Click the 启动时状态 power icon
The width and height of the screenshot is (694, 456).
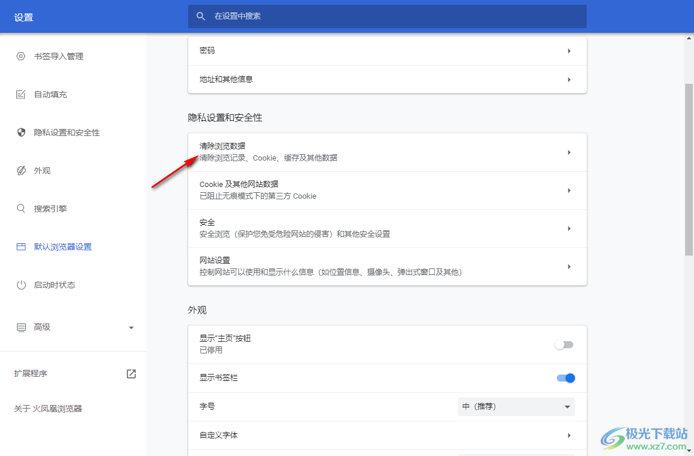point(21,285)
